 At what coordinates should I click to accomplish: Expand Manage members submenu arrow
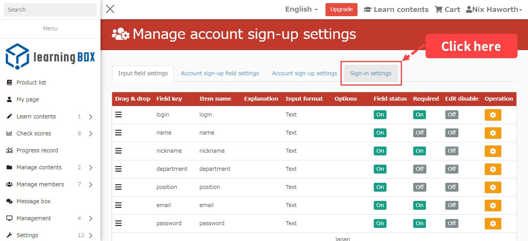(x=90, y=185)
